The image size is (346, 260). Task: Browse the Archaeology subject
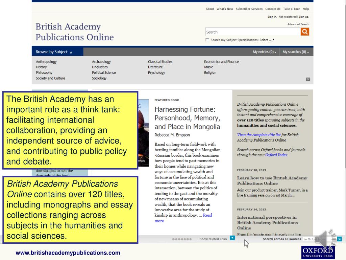(101, 62)
